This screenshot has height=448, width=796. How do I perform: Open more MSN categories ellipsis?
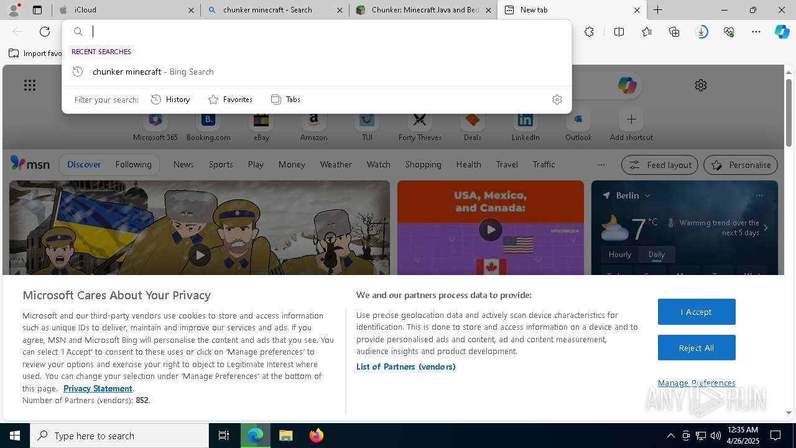click(x=601, y=165)
